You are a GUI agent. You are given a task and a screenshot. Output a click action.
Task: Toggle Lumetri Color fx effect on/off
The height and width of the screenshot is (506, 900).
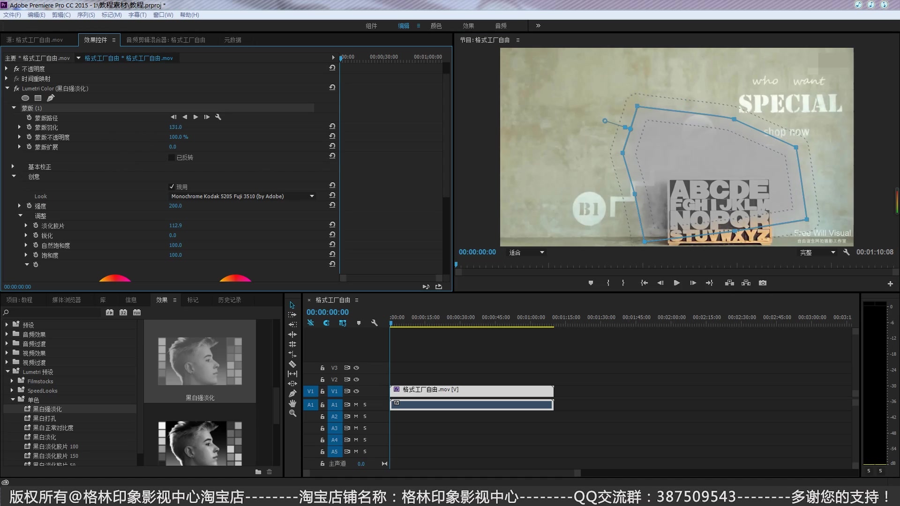[x=16, y=89]
